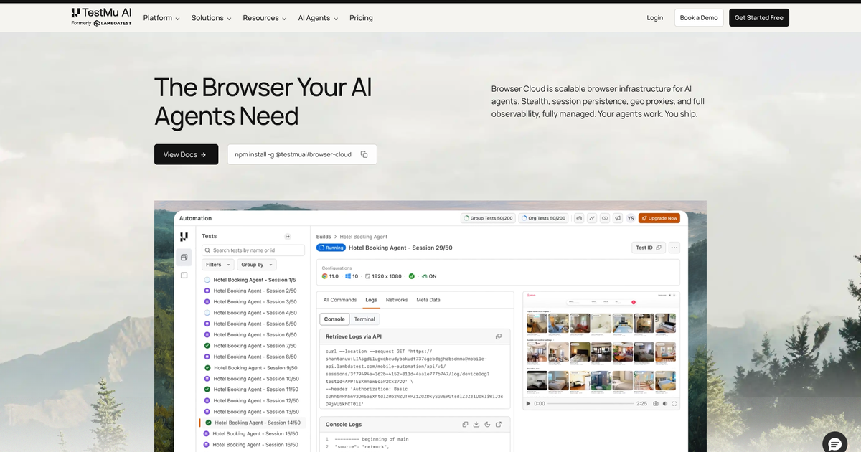The image size is (861, 452).
Task: Click the Search tests by name field
Action: (253, 250)
